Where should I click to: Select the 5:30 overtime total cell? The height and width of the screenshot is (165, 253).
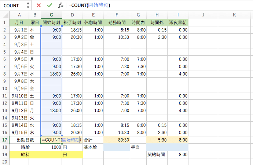tap(157, 140)
